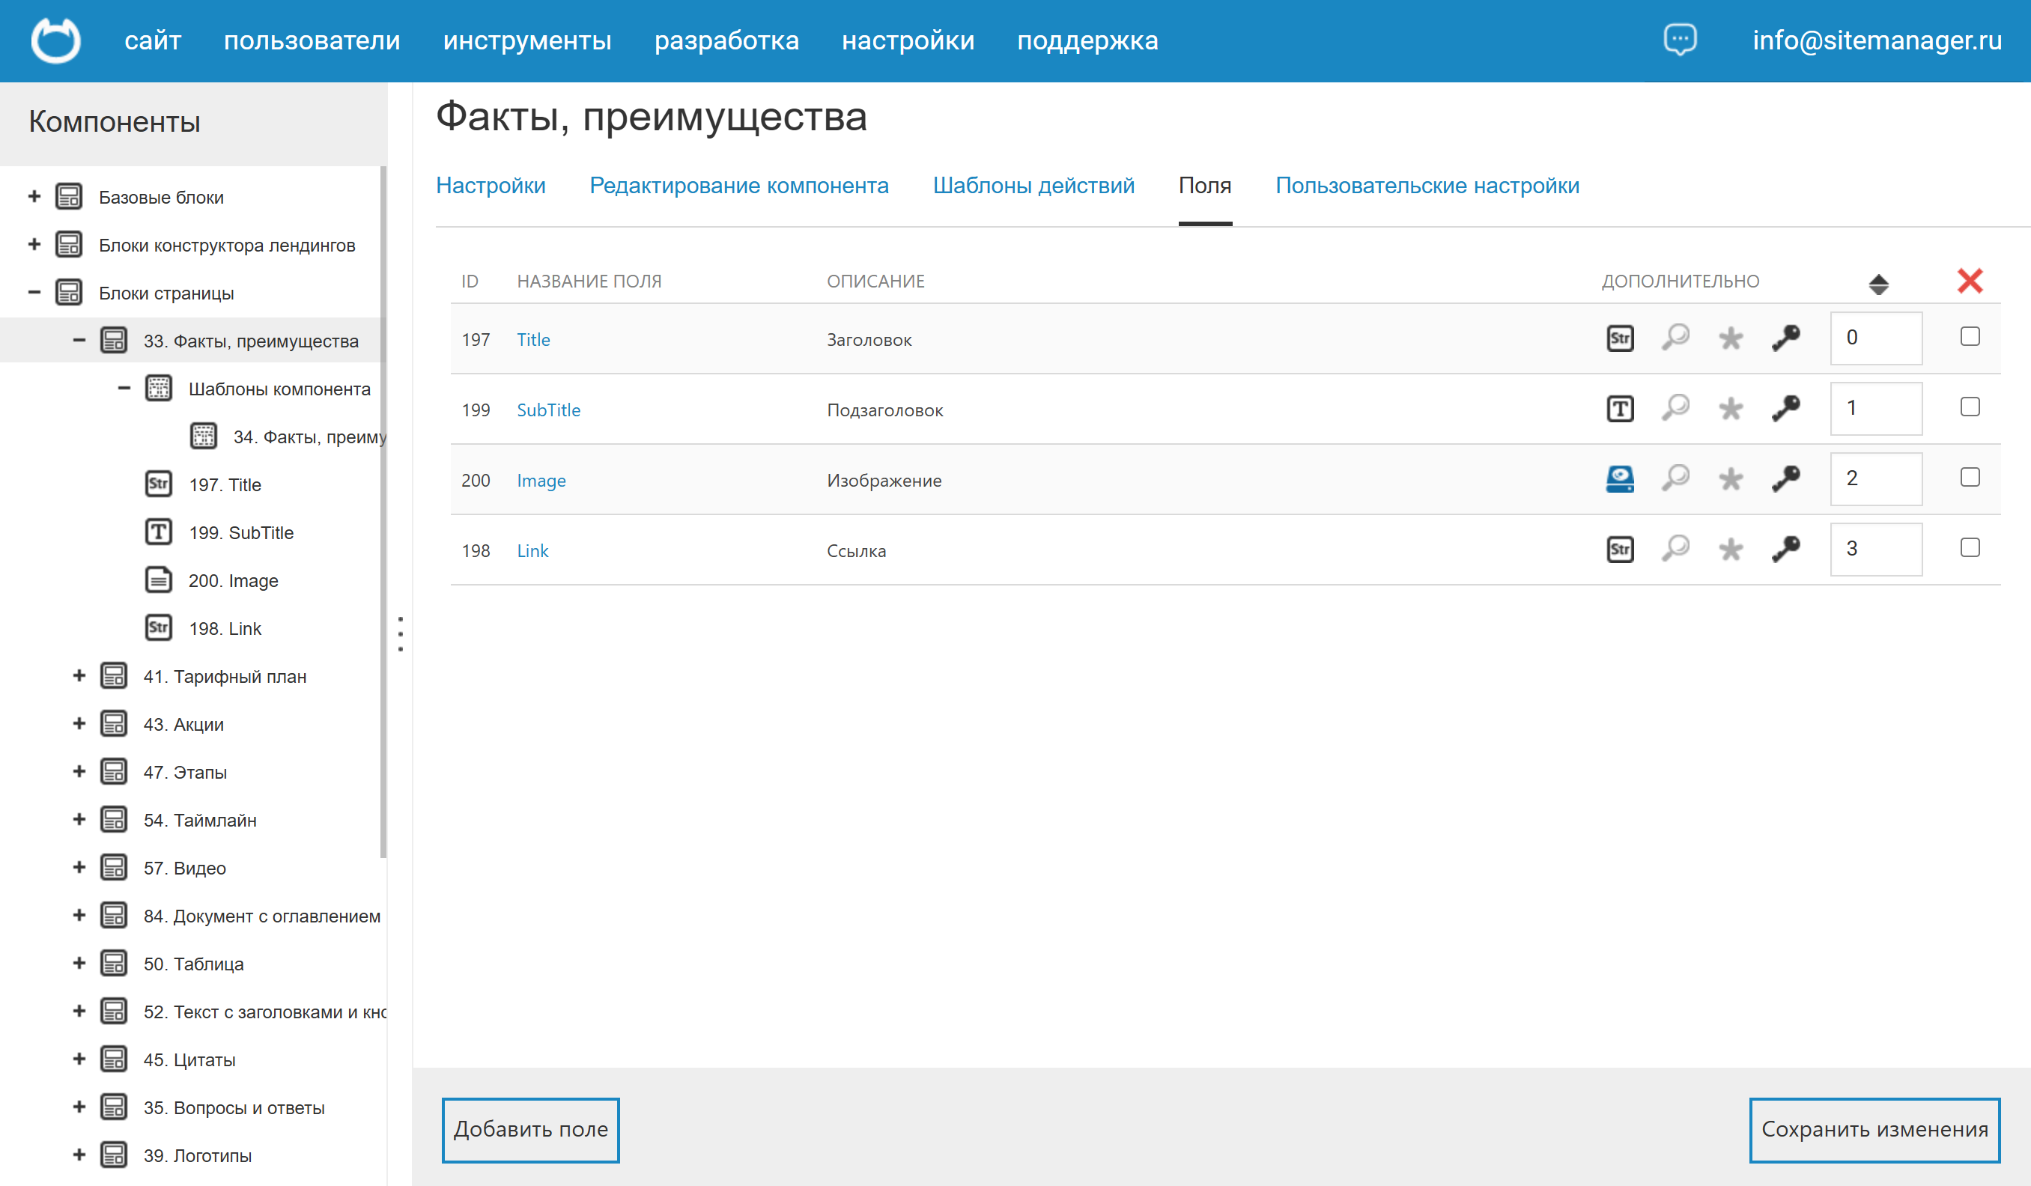Click the star icon in SubTitle row

click(1731, 409)
